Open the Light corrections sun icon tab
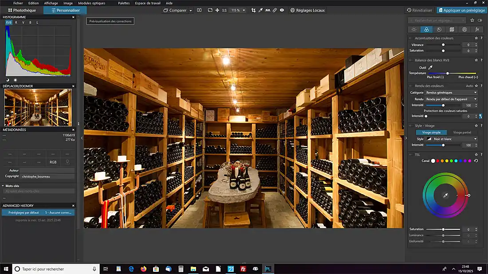Screen dimensions: 488x274 click(x=414, y=29)
